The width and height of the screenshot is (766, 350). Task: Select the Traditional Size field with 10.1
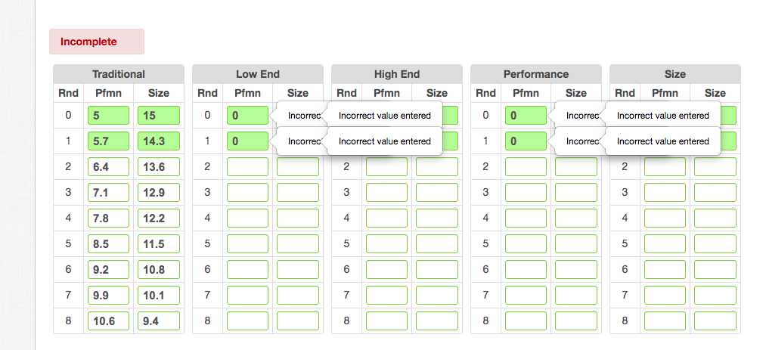coord(159,295)
